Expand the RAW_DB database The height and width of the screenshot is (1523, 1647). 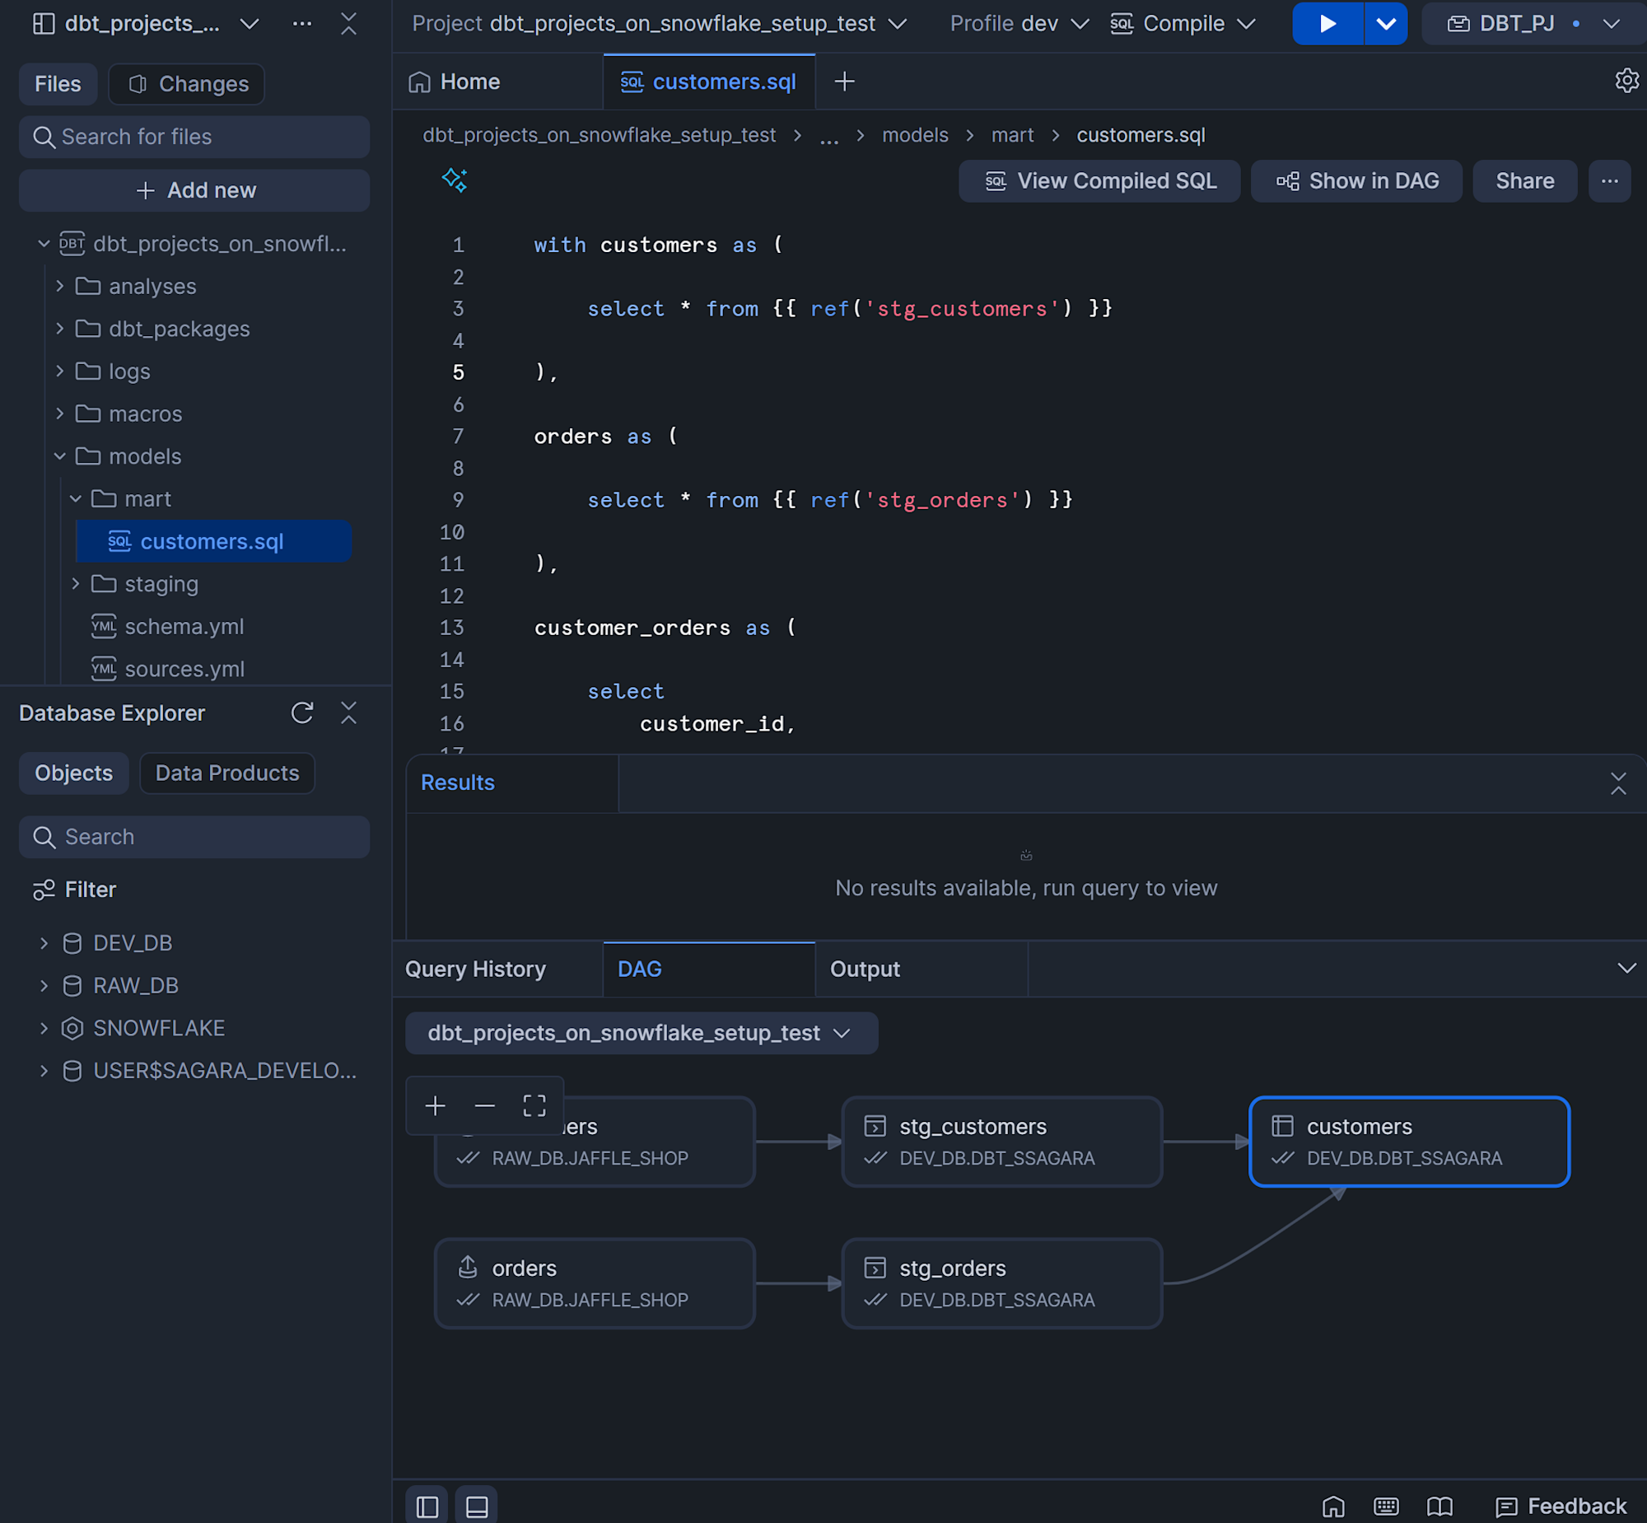click(44, 986)
